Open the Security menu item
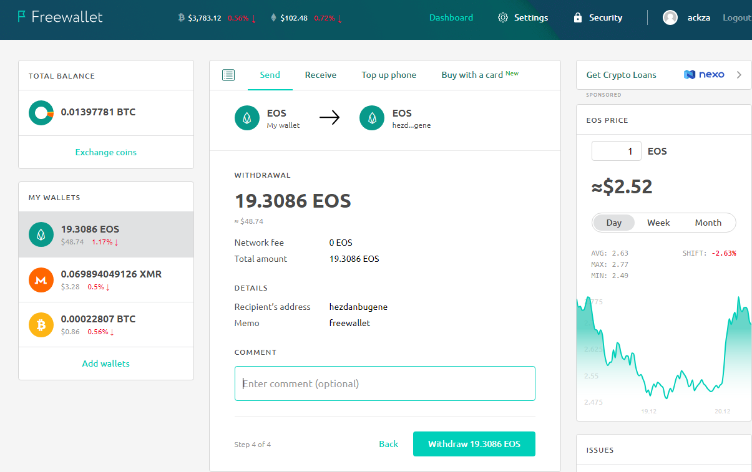The height and width of the screenshot is (472, 752). click(605, 17)
